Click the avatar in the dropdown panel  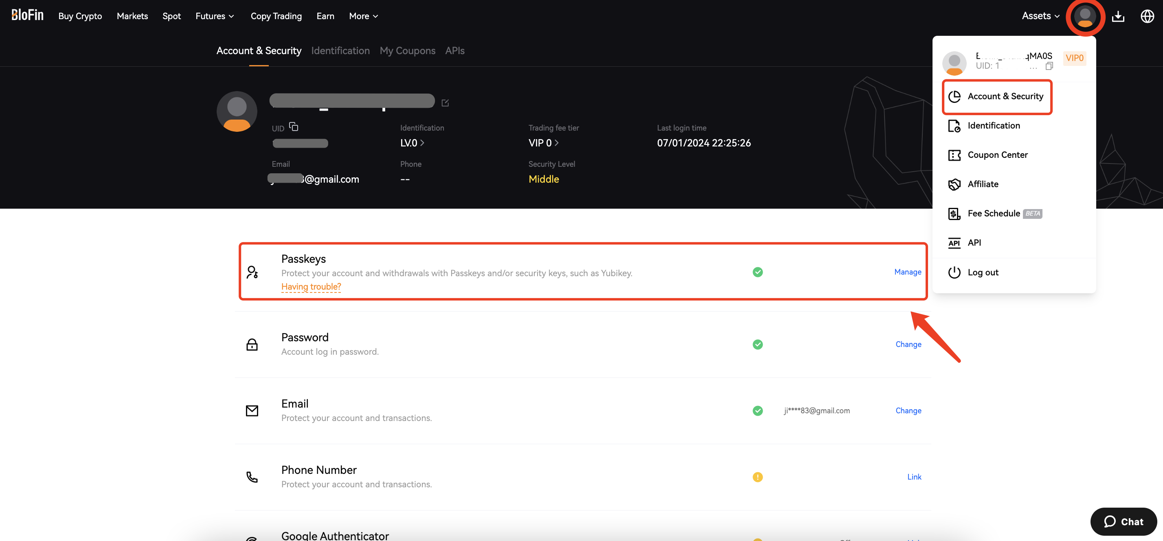click(954, 63)
